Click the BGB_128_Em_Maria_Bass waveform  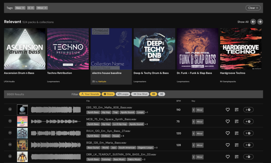[56, 145]
